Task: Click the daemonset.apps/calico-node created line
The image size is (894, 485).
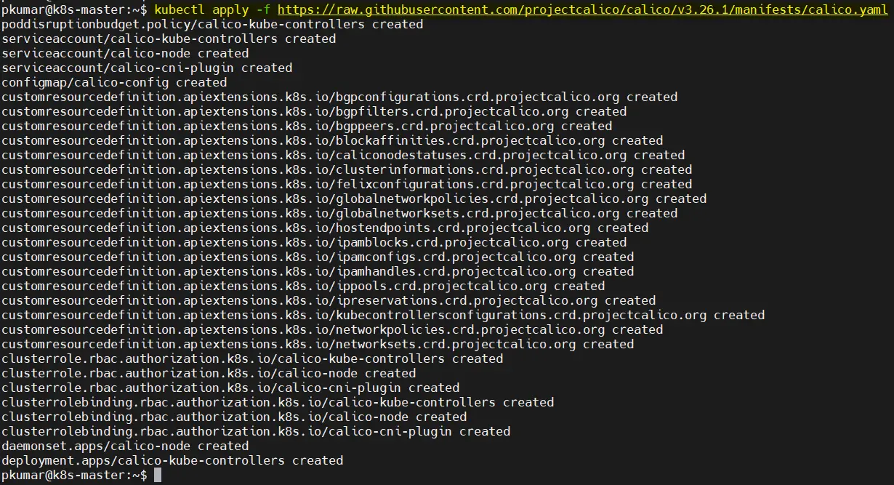Action: 125,446
